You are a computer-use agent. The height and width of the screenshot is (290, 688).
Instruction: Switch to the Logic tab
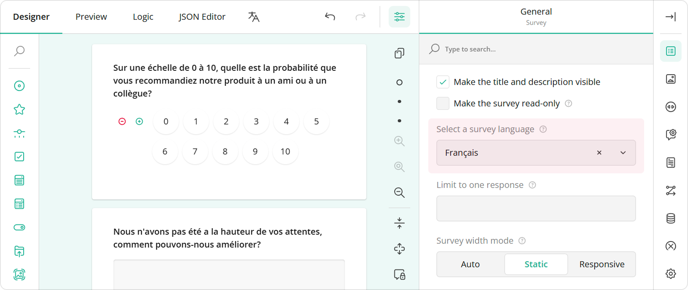[143, 17]
